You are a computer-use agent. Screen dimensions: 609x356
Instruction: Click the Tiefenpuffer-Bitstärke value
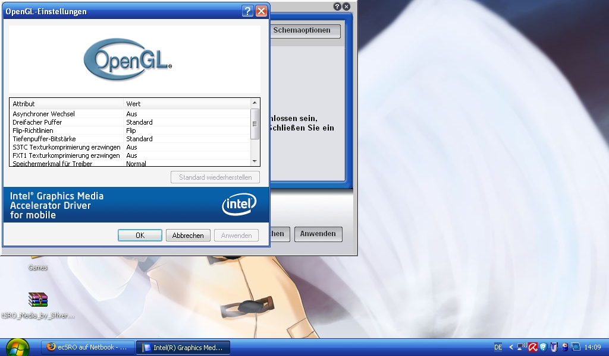point(139,139)
